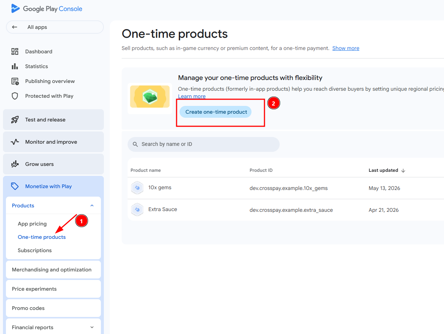
Task: Click the Statistics bar chart icon
Action: 15,66
